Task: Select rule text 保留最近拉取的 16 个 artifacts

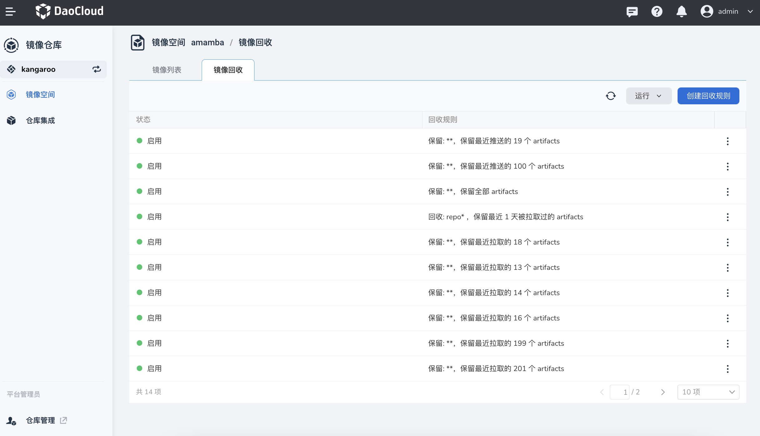Action: pos(510,318)
